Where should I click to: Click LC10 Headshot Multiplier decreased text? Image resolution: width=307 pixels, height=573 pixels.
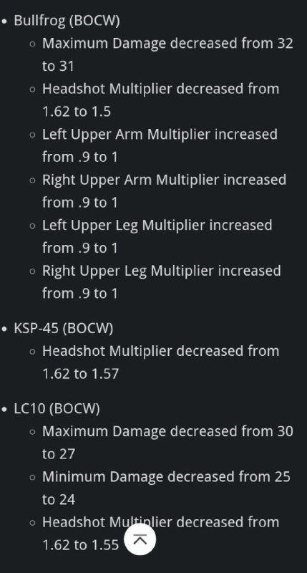pos(160,522)
